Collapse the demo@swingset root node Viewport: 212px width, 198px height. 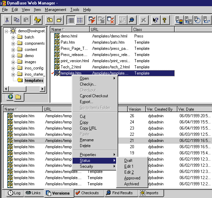[7, 31]
